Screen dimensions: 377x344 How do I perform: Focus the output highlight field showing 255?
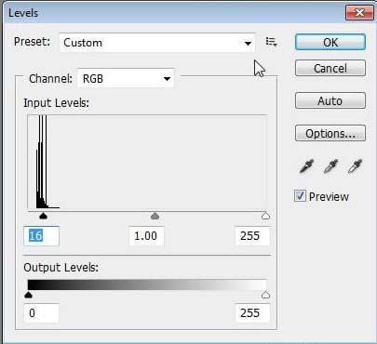coord(252,313)
